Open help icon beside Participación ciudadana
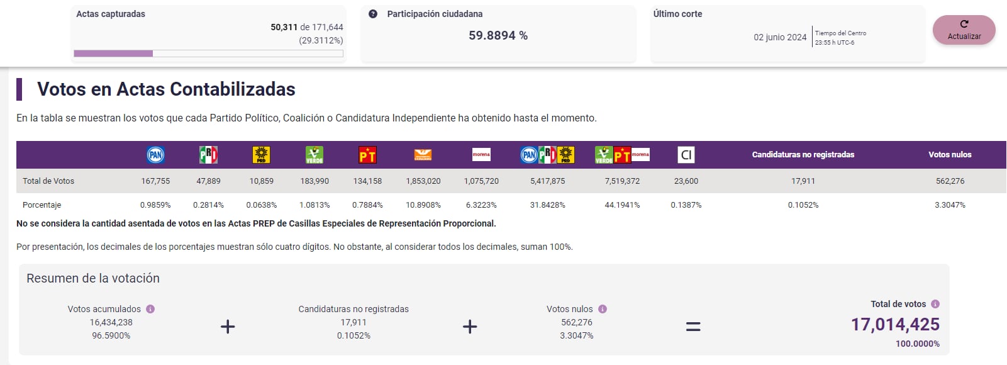The height and width of the screenshot is (365, 1007). tap(373, 14)
